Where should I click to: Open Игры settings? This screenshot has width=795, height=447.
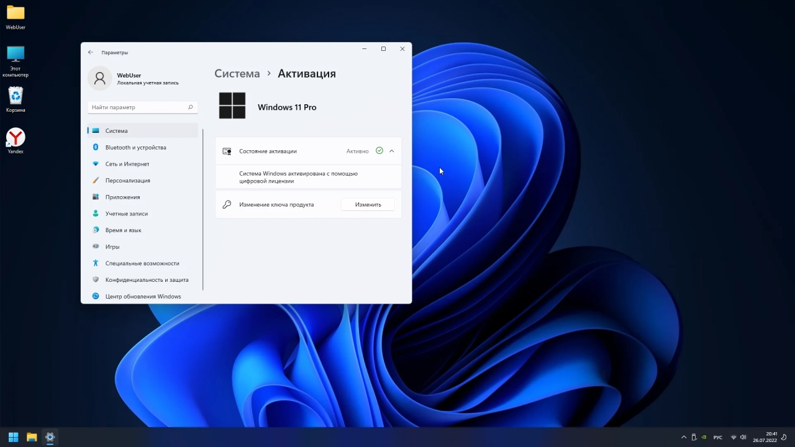(x=143, y=246)
